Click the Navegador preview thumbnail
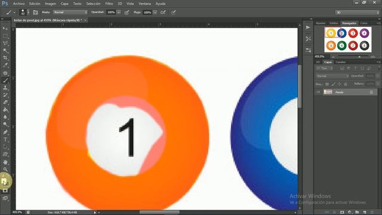This screenshot has height=215, width=382. pos(348,39)
